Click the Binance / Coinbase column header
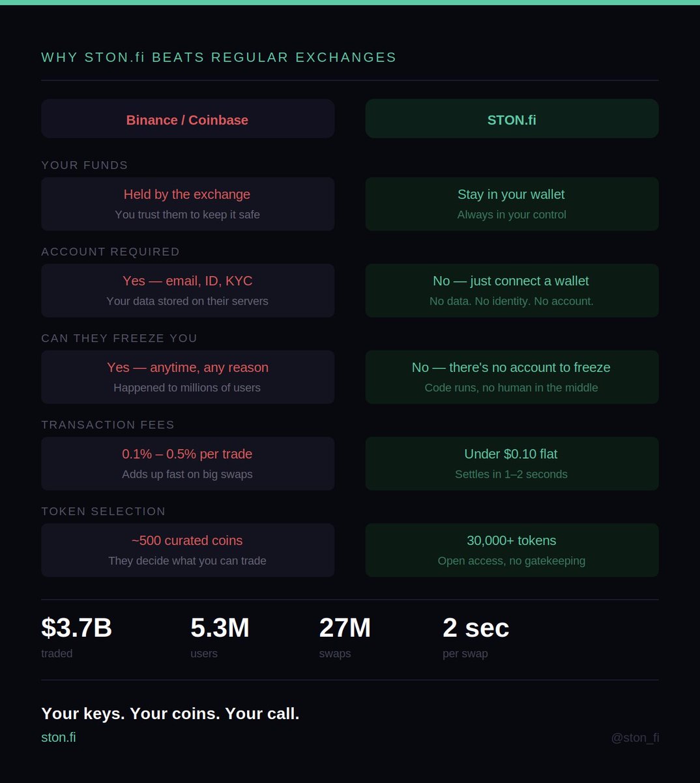The image size is (700, 783). coord(188,119)
